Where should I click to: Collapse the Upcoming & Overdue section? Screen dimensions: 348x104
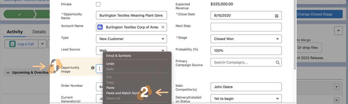pos(8,73)
